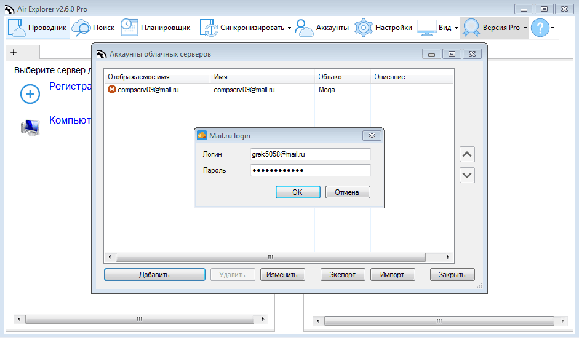Click the Синхронизировать sync icon
Viewport: 579px width, 338px height.
[x=209, y=28]
